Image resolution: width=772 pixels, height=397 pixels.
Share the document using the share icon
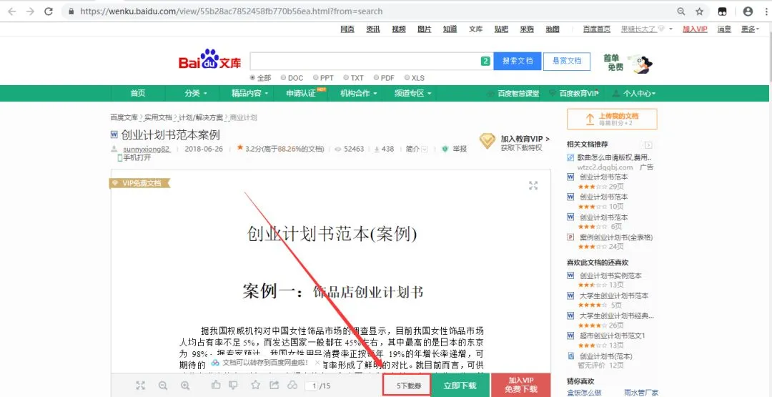274,385
